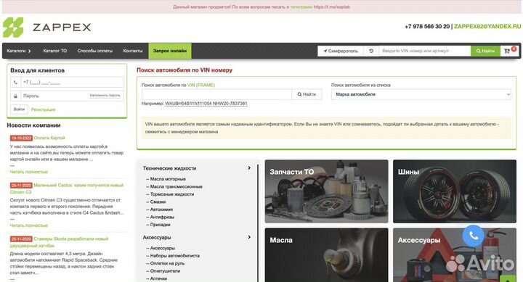Viewport: 523px width, 282px height.
Task: Open Каталог ТО menu item
Action: click(55, 51)
